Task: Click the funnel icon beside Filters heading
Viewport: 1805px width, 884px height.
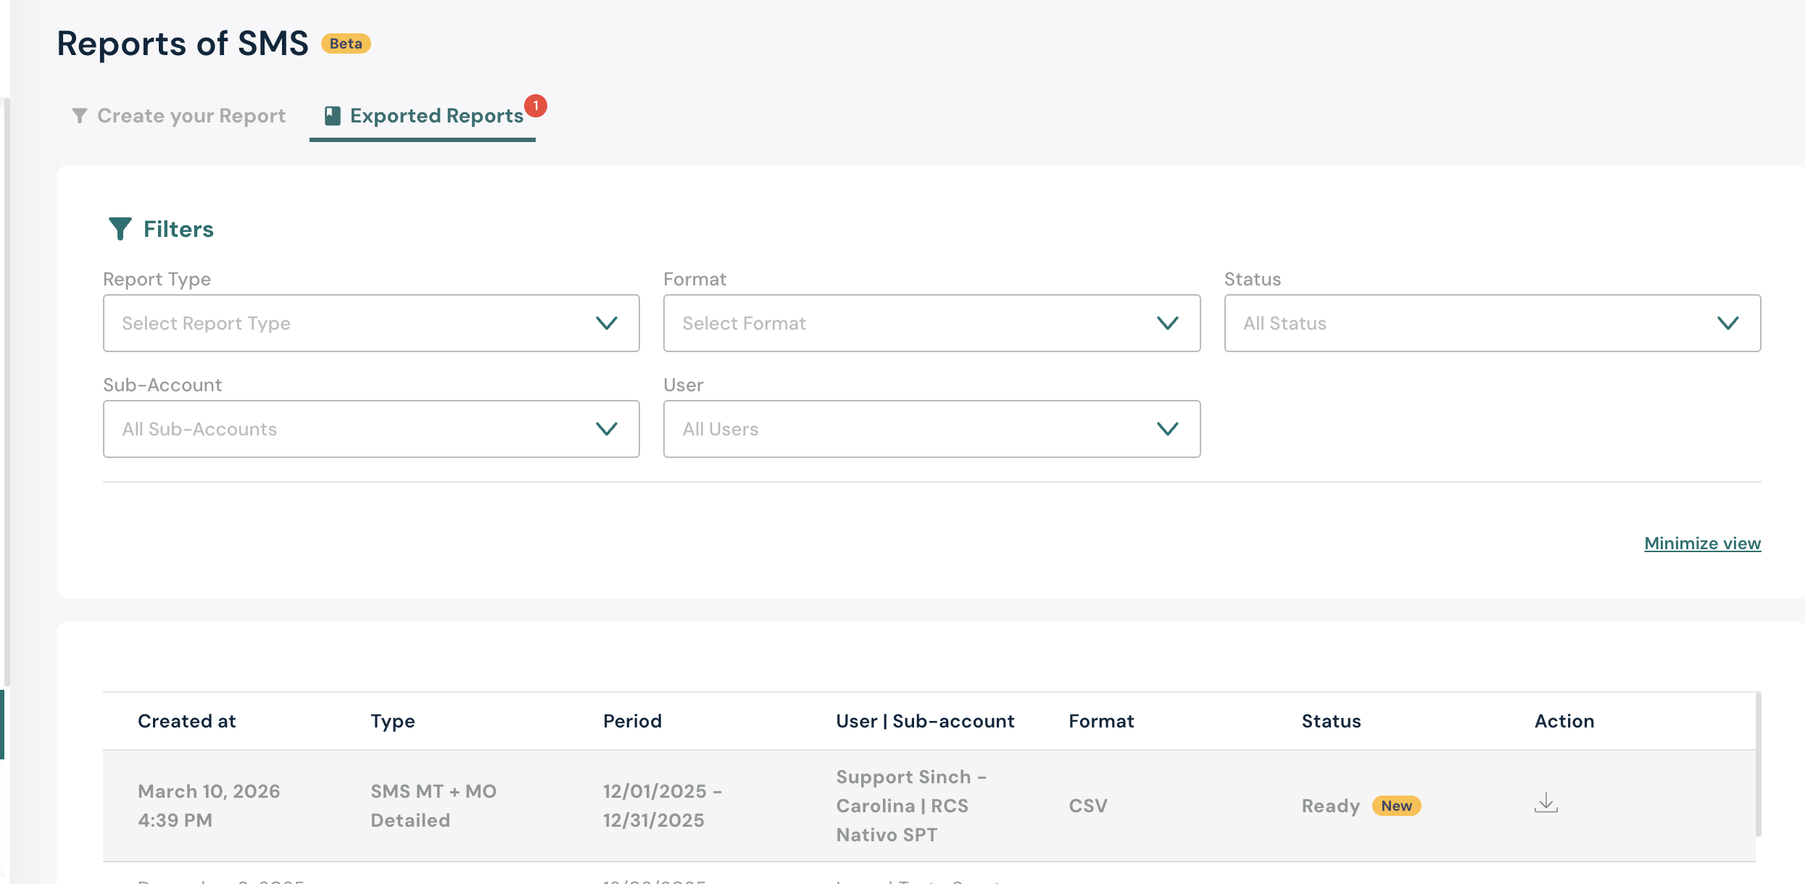Action: click(x=120, y=229)
